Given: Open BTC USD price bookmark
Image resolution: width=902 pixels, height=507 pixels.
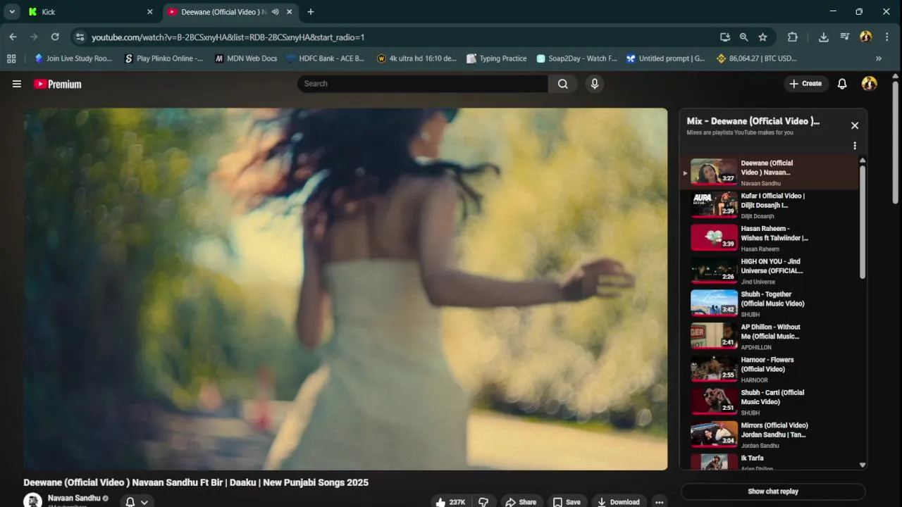Looking at the screenshot, I should [x=757, y=58].
